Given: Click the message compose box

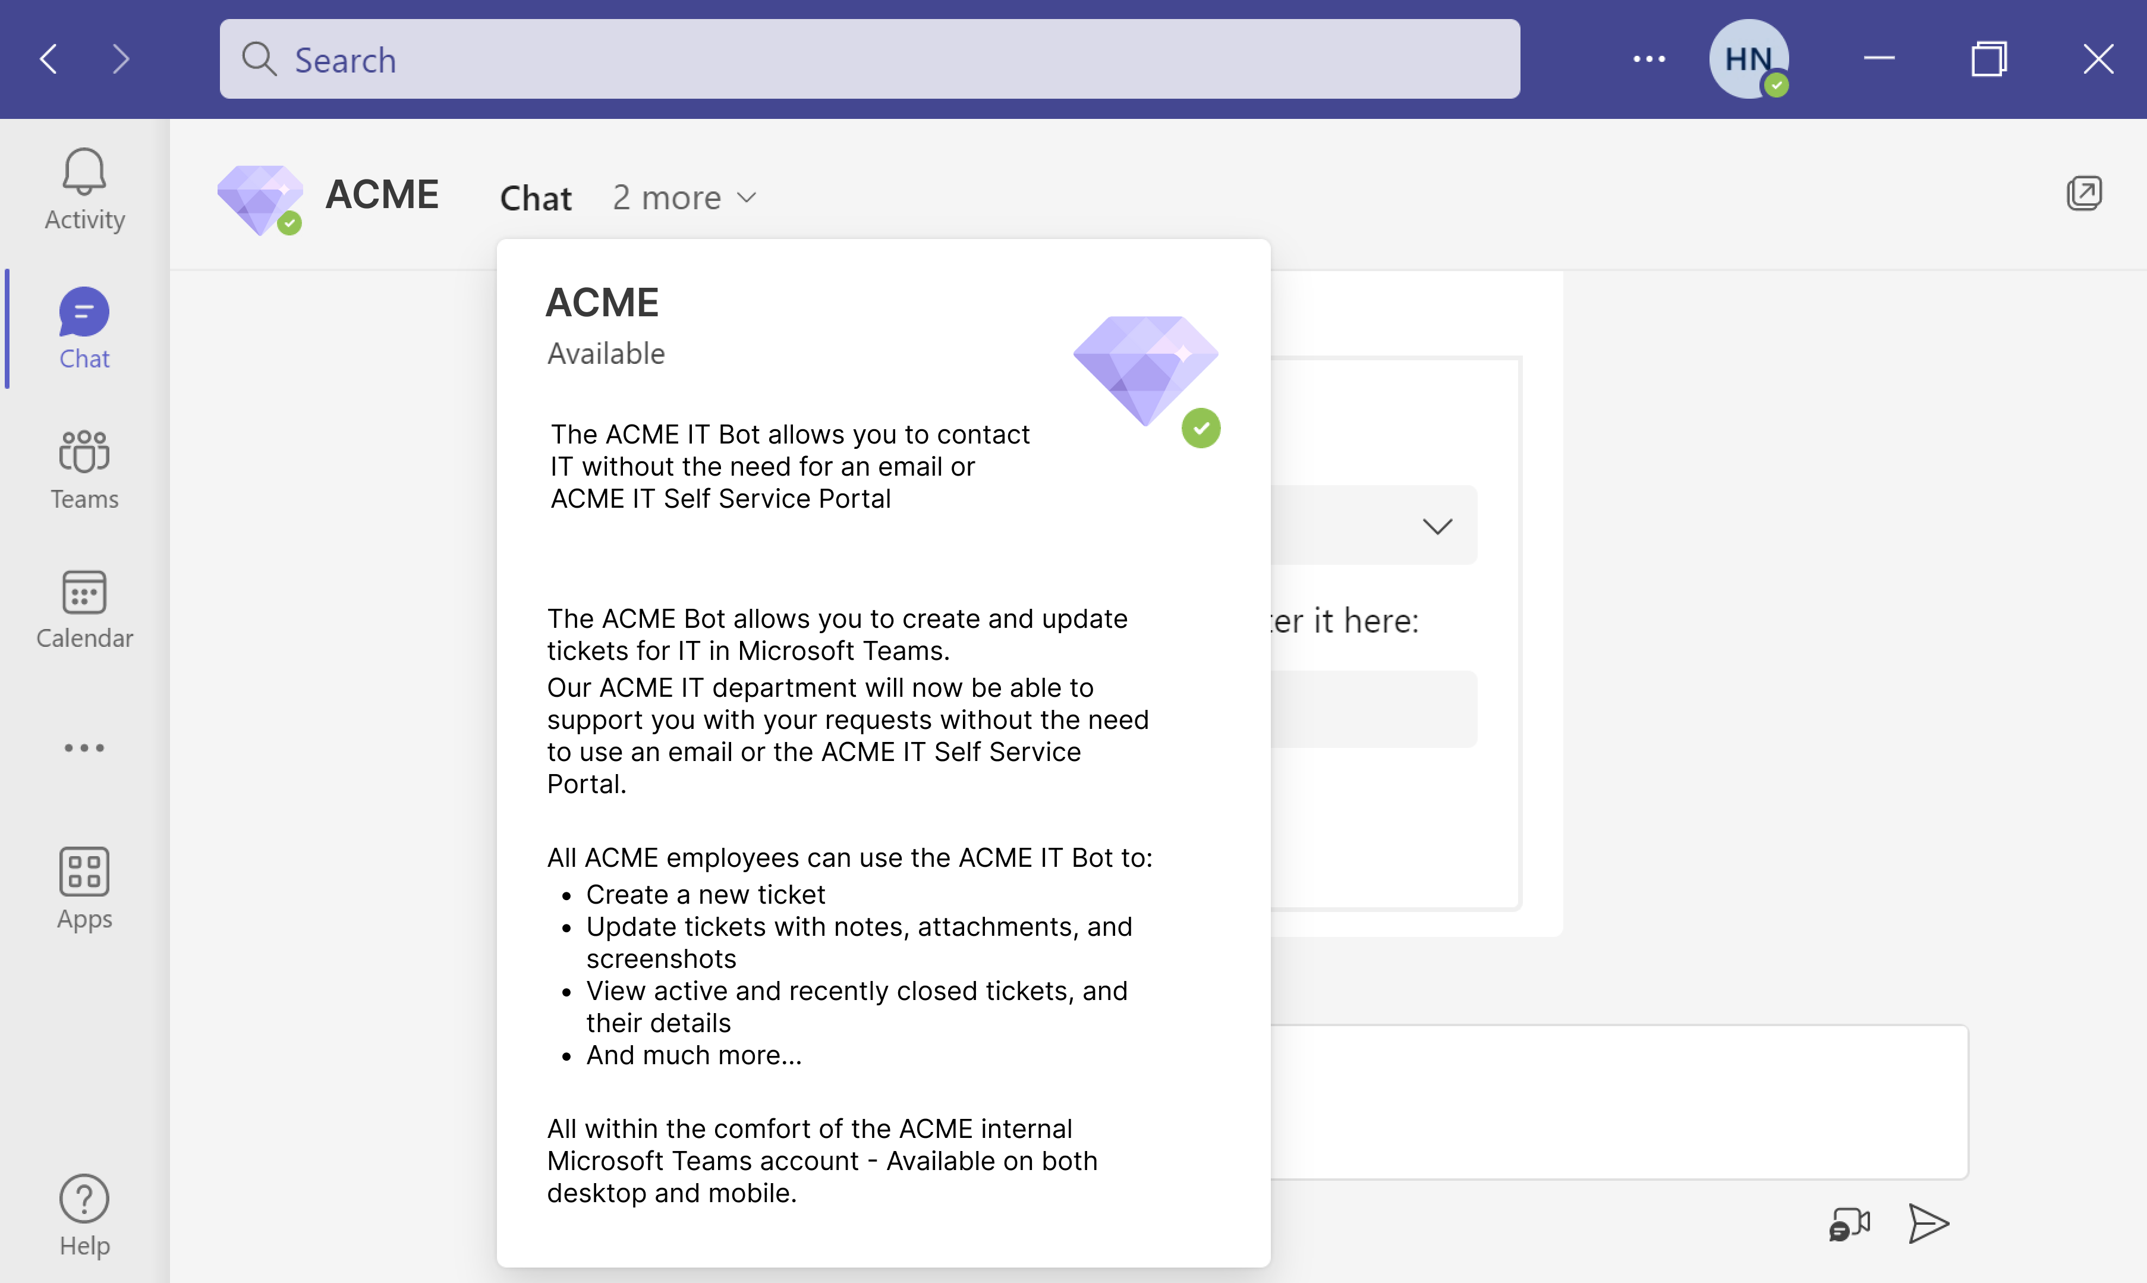Looking at the screenshot, I should [1619, 1102].
